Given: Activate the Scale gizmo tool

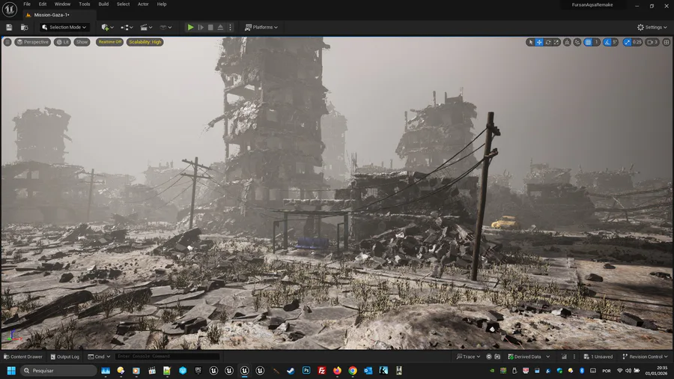Looking at the screenshot, I should tap(556, 42).
